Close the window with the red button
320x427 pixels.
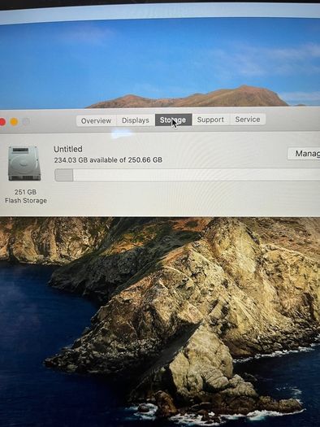tap(2, 122)
